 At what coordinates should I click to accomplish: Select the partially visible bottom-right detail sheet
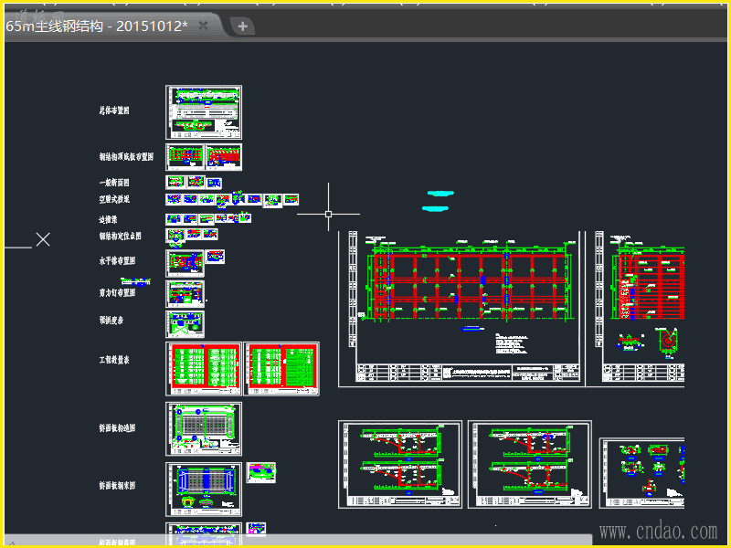click(641, 472)
